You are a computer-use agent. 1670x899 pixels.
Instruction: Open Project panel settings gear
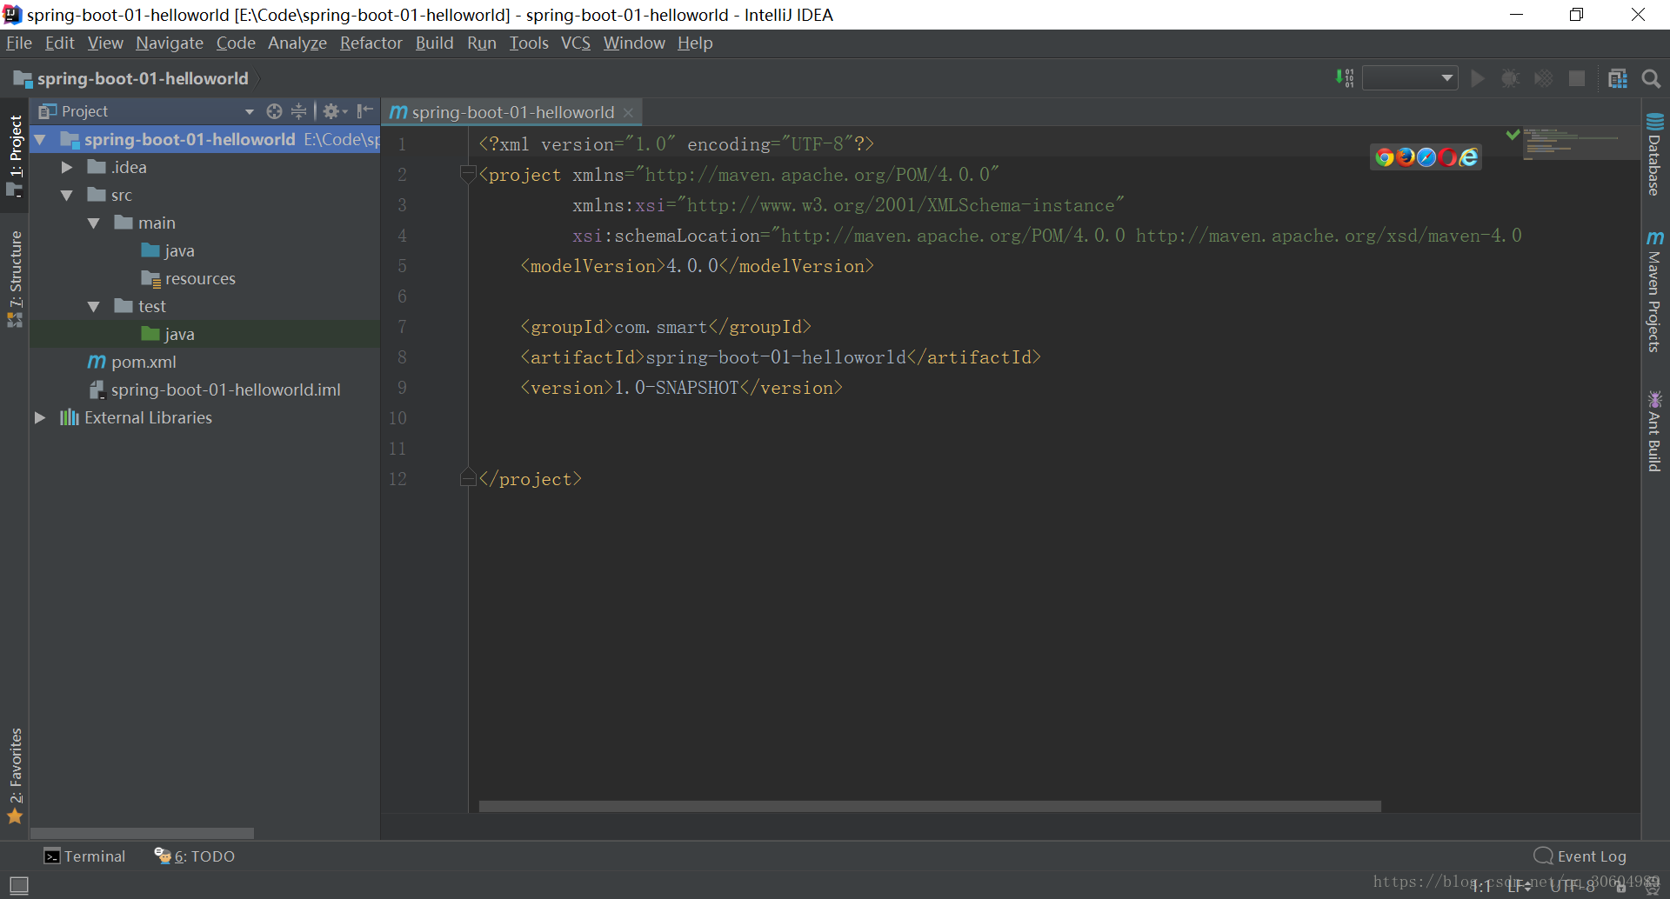(x=335, y=111)
